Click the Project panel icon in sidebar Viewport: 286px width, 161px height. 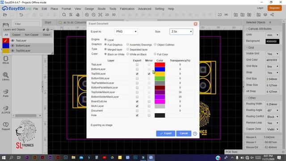(6, 25)
